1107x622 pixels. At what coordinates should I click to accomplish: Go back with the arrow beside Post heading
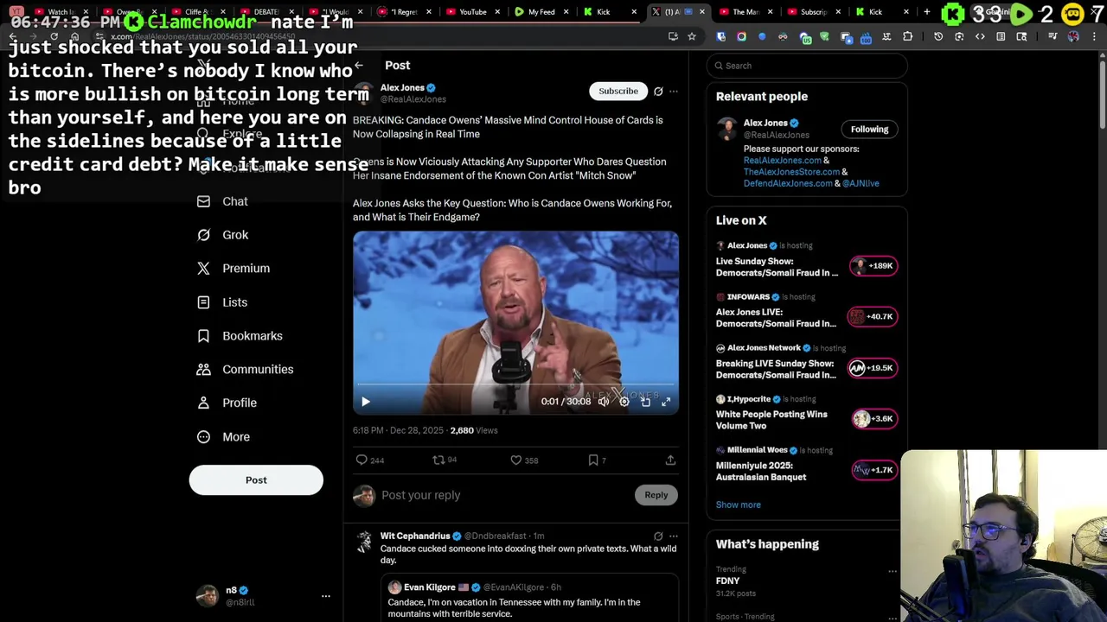pyautogui.click(x=359, y=66)
